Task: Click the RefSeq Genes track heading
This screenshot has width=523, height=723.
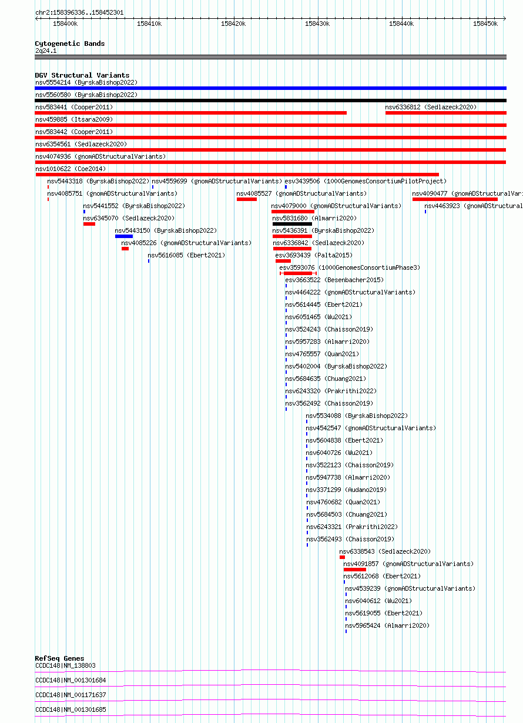Action: (59, 658)
